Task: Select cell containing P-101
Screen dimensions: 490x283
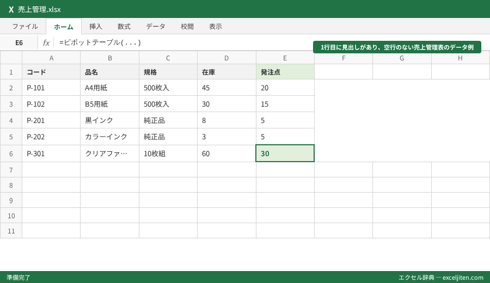Action: tap(51, 88)
